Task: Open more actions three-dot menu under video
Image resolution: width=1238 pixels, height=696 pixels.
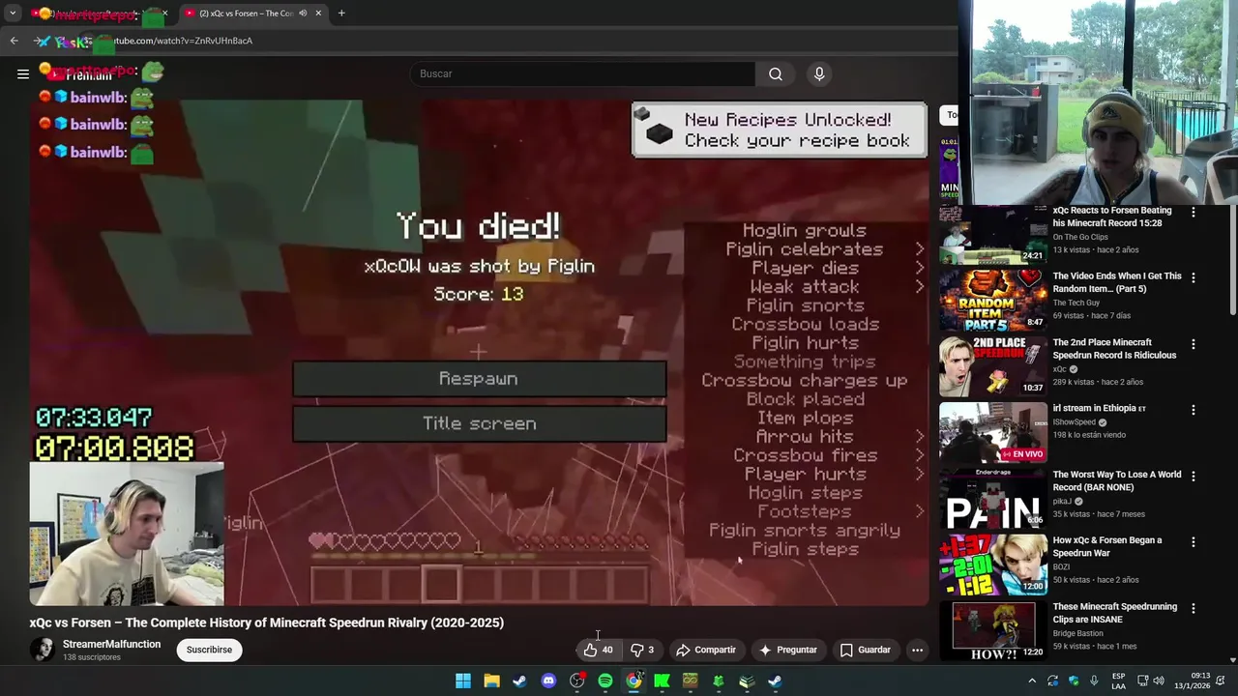Action: tap(917, 650)
